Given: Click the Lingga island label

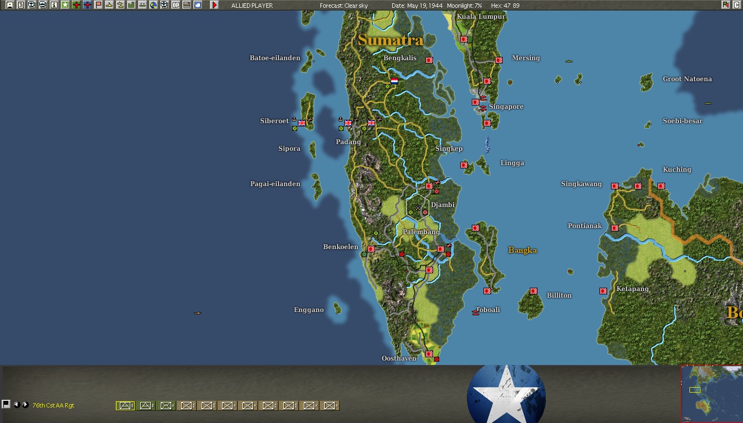Looking at the screenshot, I should point(512,163).
